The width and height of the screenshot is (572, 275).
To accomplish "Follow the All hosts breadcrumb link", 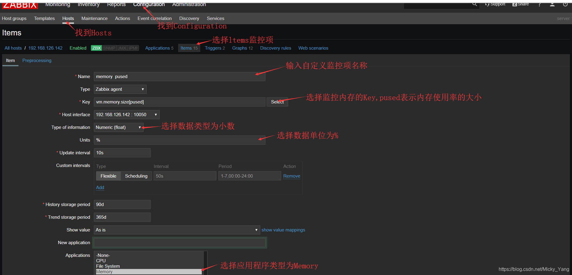I will click(x=13, y=48).
